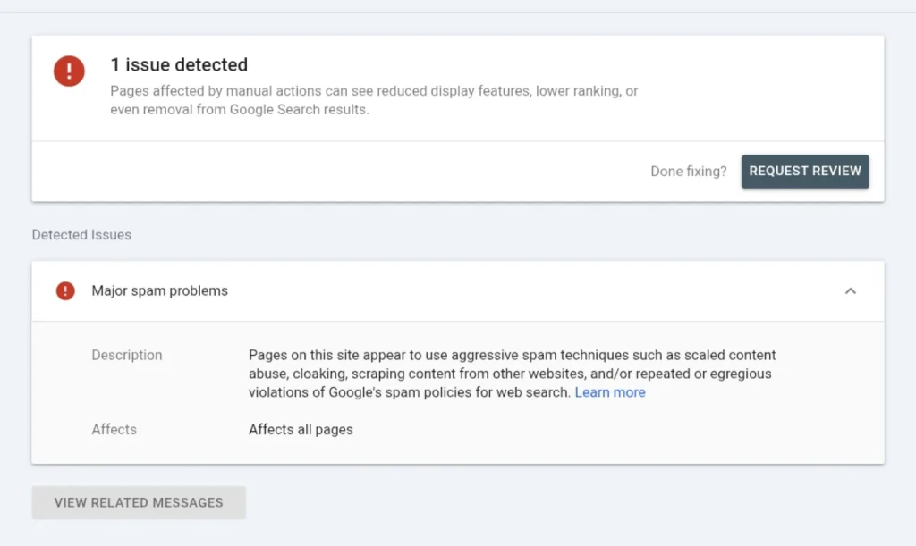Click the Affects all pages text
916x546 pixels.
coord(301,429)
